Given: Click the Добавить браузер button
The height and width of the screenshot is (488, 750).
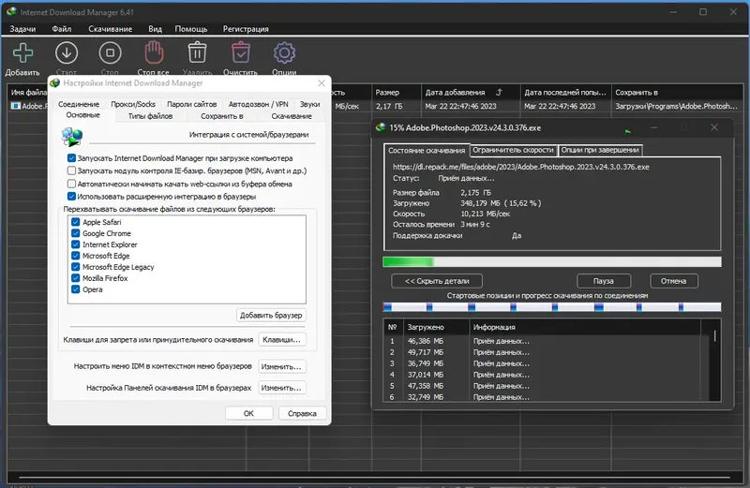Looking at the screenshot, I should [270, 316].
